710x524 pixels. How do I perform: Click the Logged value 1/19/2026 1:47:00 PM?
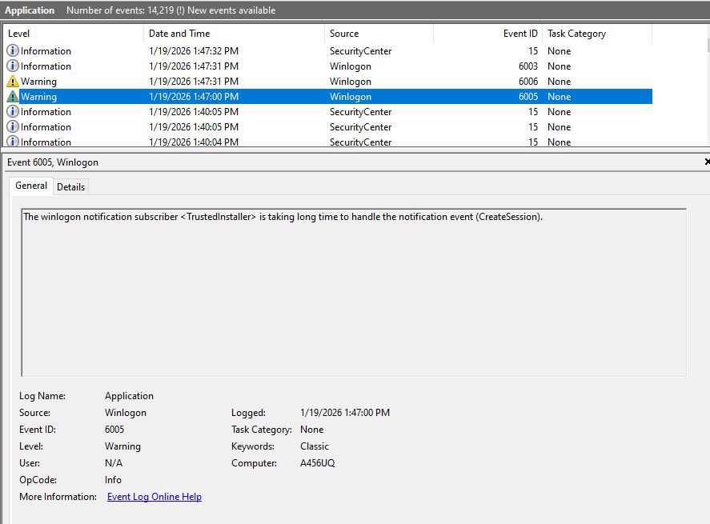tap(344, 412)
